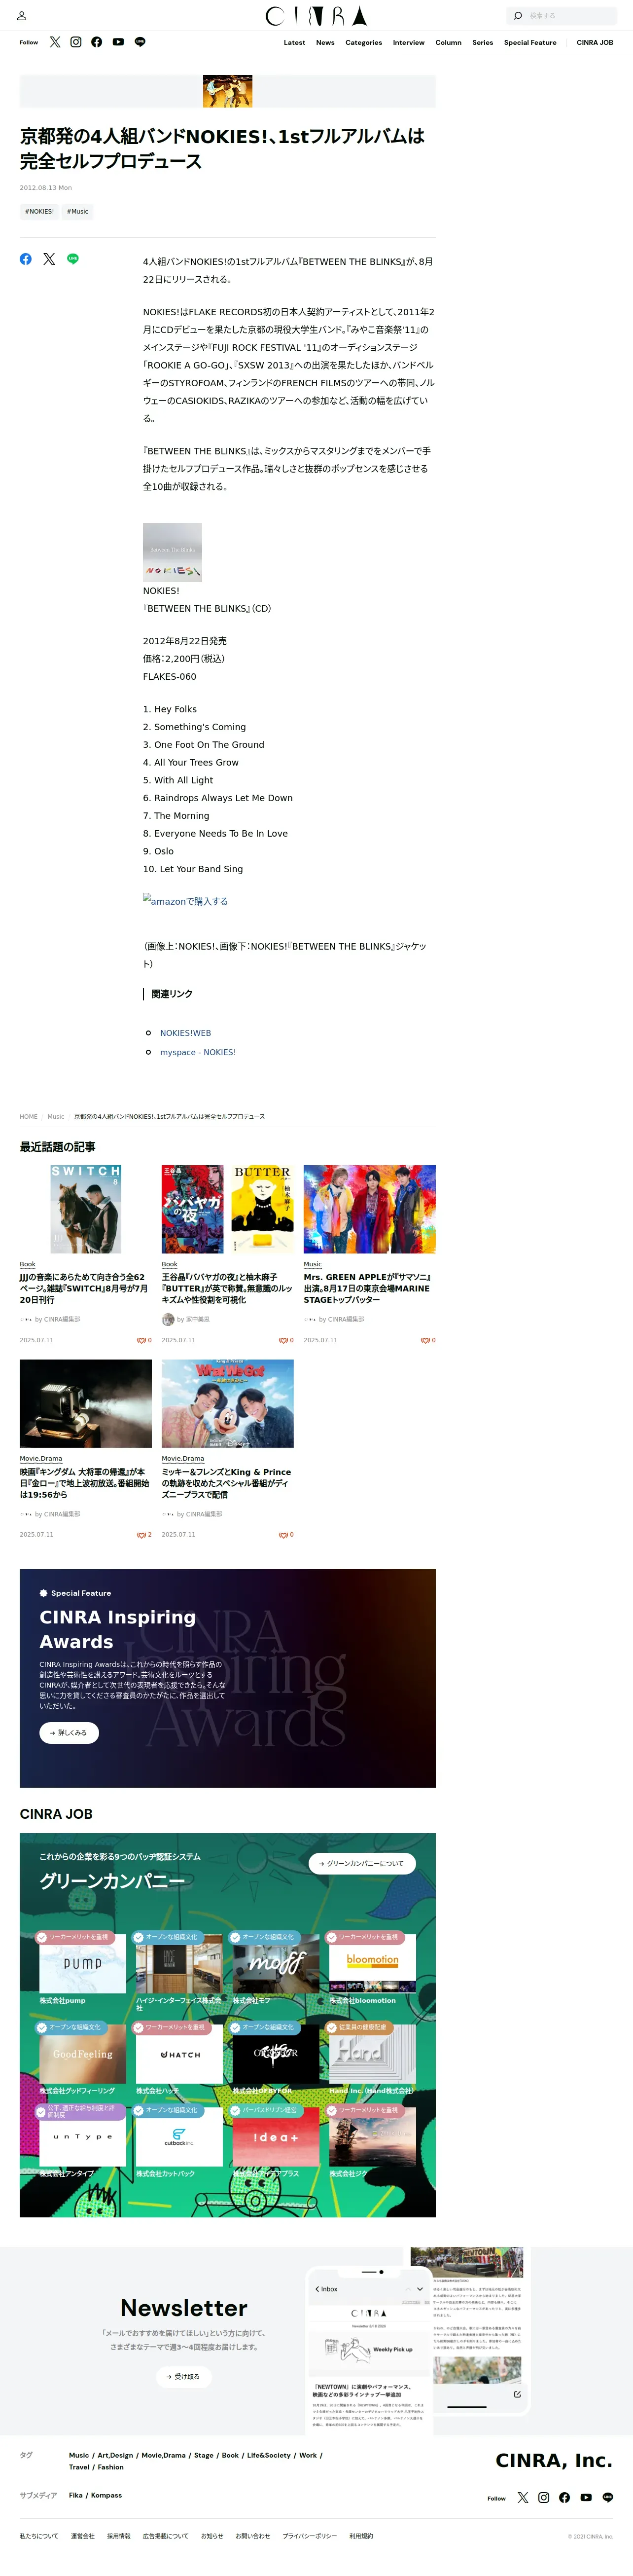The width and height of the screenshot is (633, 2576).
Task: Open the BUTTER and ババヤガの夜 article thumbnail
Action: tap(228, 1209)
